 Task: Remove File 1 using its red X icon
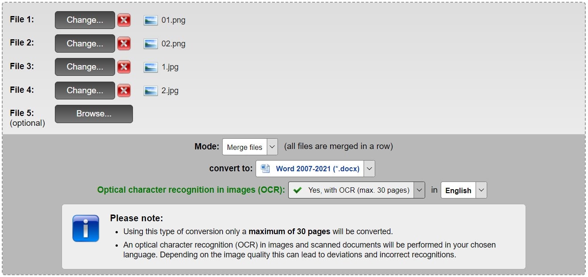click(124, 20)
